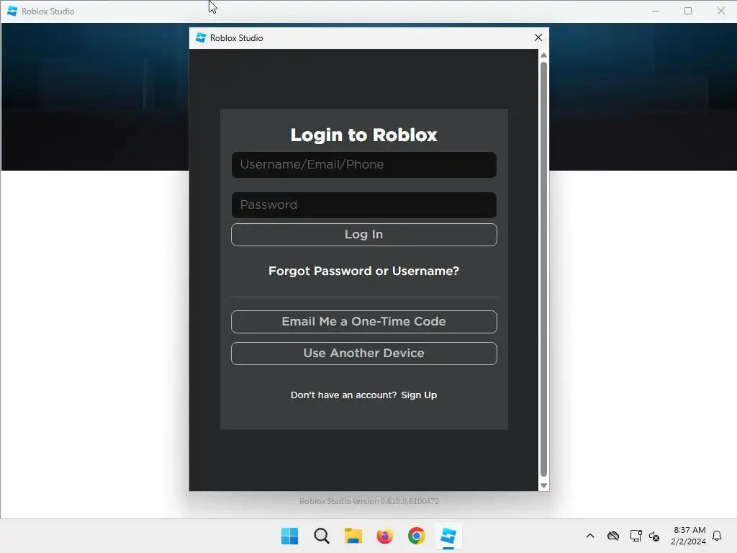
Task: Show hidden system tray icons
Action: tap(590, 536)
